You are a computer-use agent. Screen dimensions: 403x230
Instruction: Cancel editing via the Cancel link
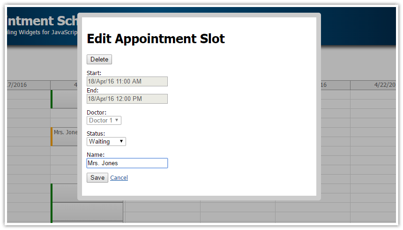point(119,178)
